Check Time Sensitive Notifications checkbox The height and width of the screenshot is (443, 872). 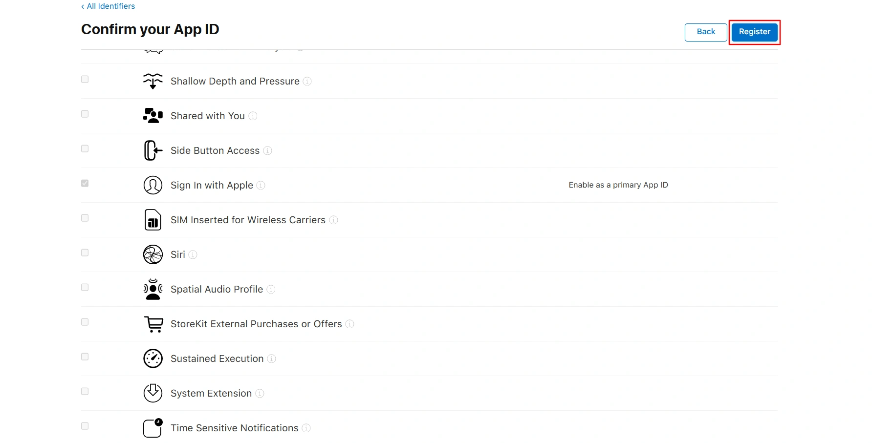click(85, 426)
